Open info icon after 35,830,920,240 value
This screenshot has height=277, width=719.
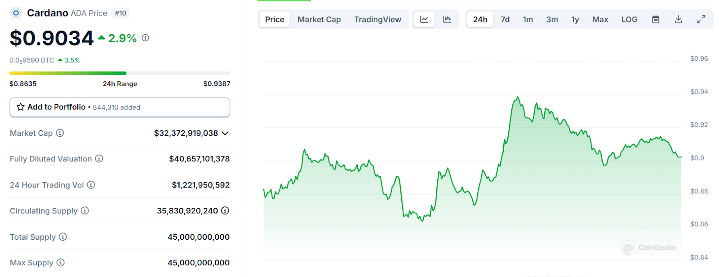tap(225, 210)
